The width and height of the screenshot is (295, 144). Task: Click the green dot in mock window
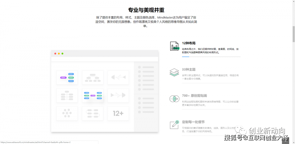(63, 54)
